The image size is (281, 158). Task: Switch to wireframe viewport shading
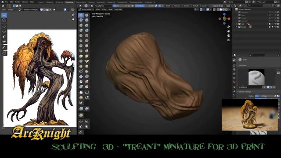tap(218, 10)
